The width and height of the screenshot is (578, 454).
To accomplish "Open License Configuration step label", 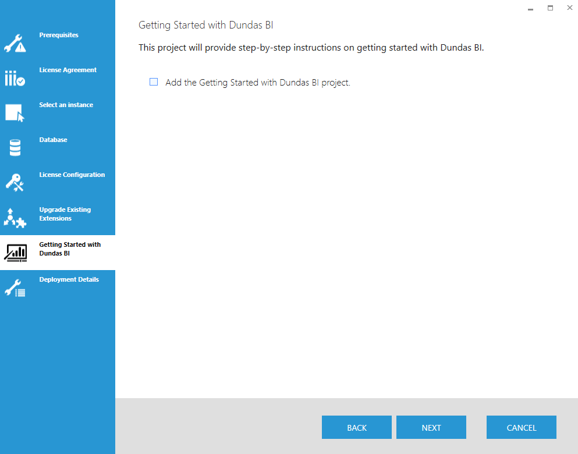I will (72, 175).
